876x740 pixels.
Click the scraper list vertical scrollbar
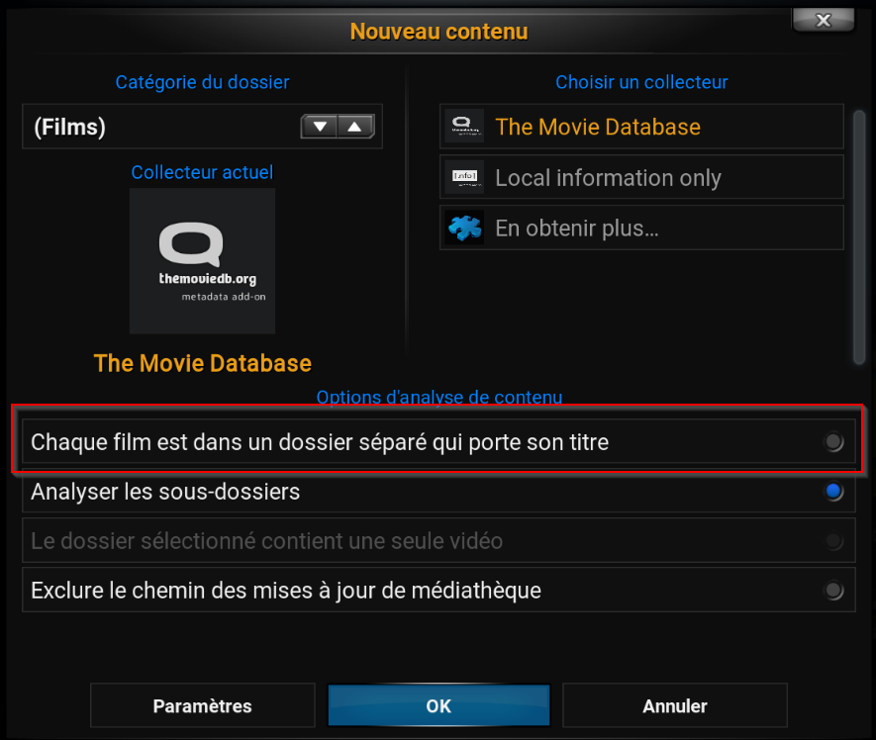[859, 237]
